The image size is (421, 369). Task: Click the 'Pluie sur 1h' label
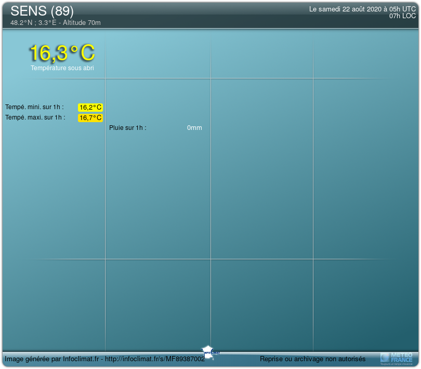pos(128,128)
